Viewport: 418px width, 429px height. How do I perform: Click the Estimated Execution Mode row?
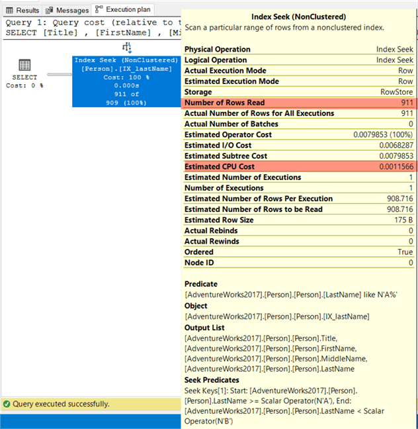click(299, 81)
